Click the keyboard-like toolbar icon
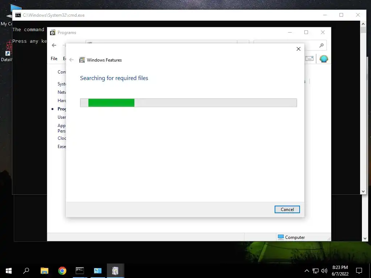371x278 pixels. pos(309,58)
